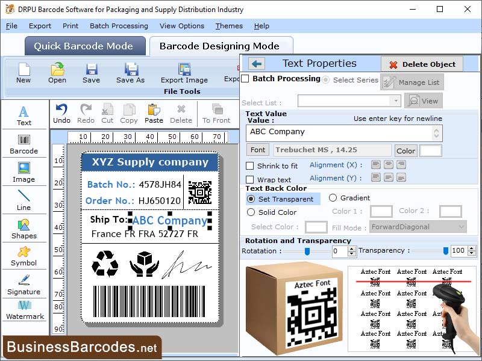Open the Export Image tool
Screen dimensions: 482x361
(184, 74)
